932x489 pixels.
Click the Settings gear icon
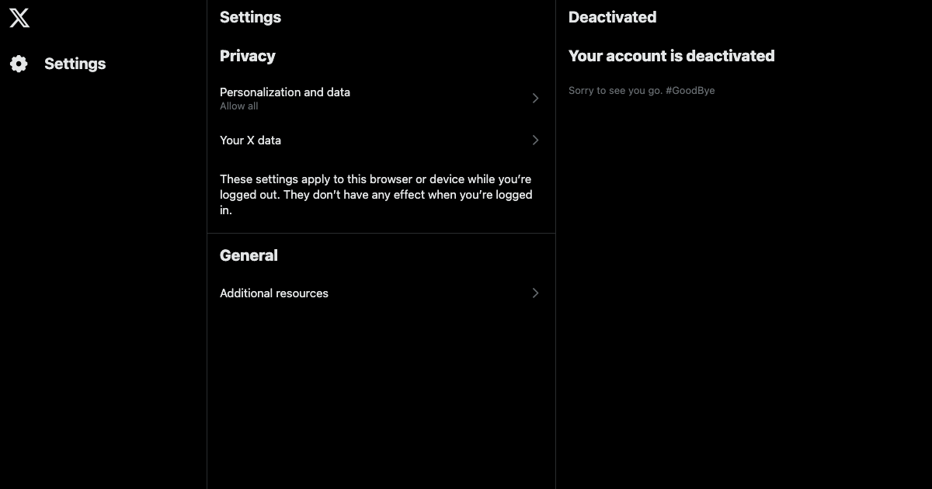tap(19, 64)
